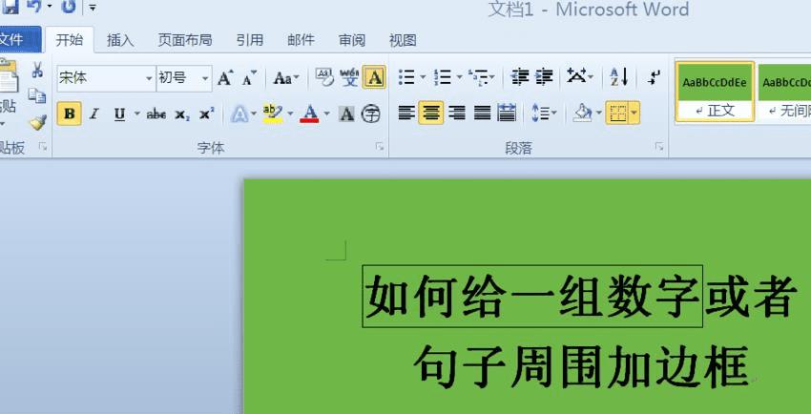
Task: Click the Grow Font icon
Action: [x=225, y=78]
